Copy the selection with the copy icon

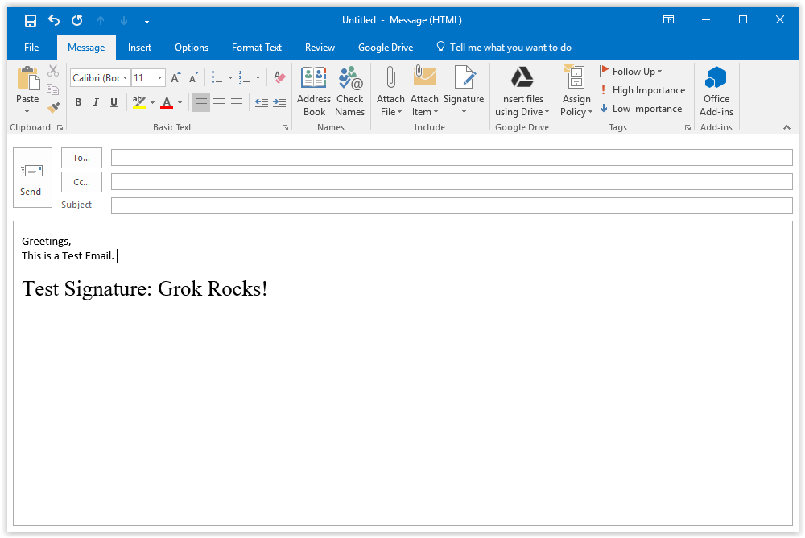(x=53, y=89)
